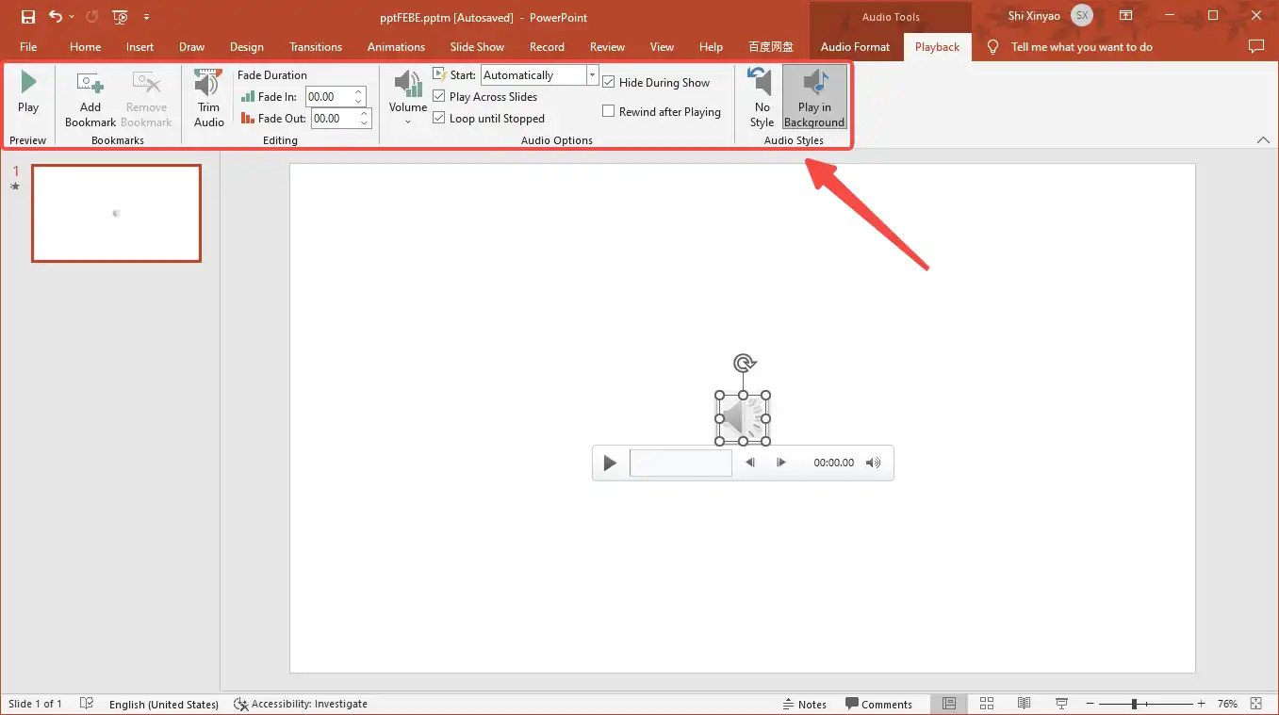Click the Tell me what you want to do box

[1081, 47]
